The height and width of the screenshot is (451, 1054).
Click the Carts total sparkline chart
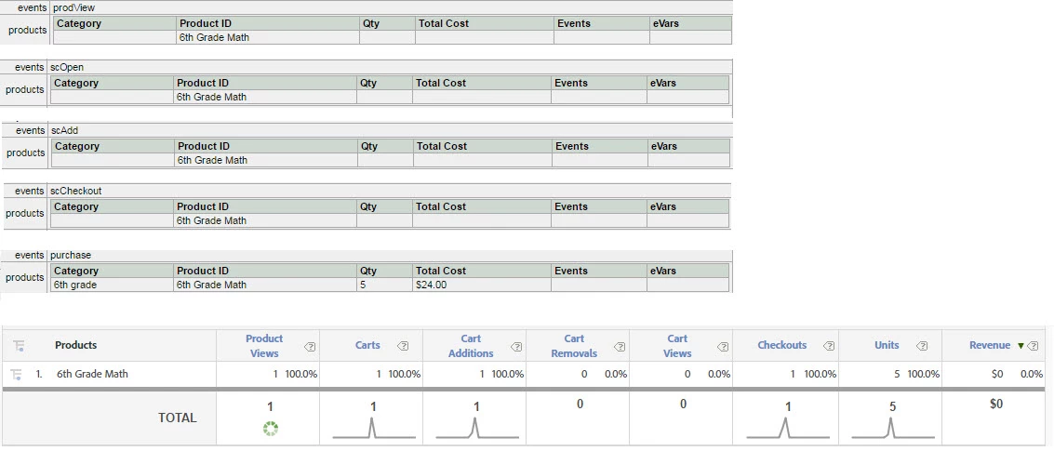[x=372, y=428]
